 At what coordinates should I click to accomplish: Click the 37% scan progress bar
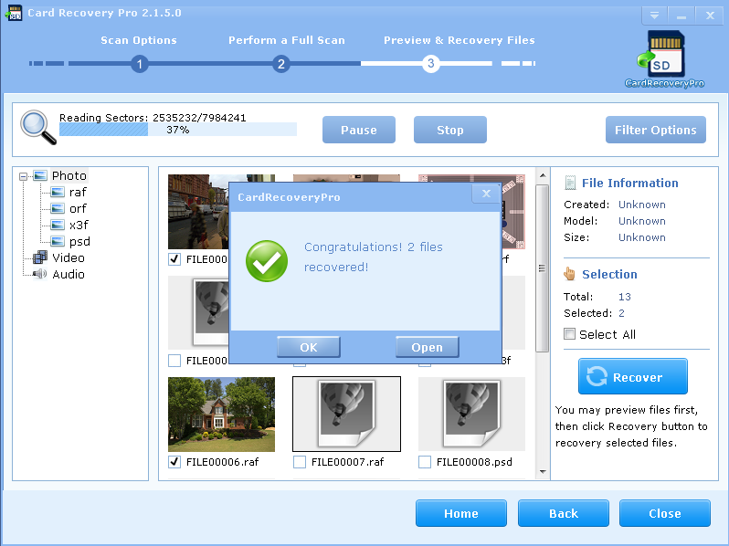(177, 130)
